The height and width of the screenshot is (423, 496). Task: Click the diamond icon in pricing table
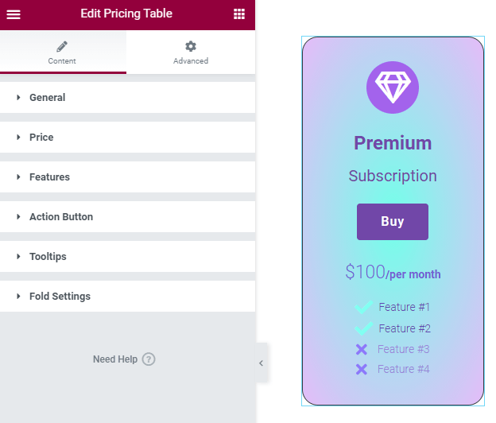click(393, 87)
